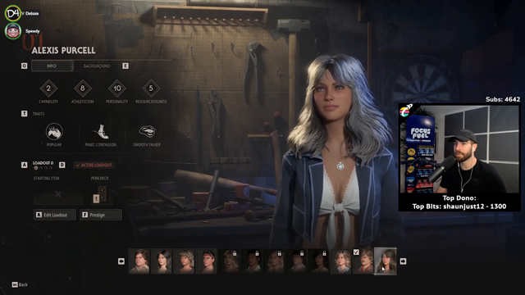Viewport: 525px width, 295px height.
Task: Select the second portrait, dark-haired woman
Action: click(x=162, y=261)
